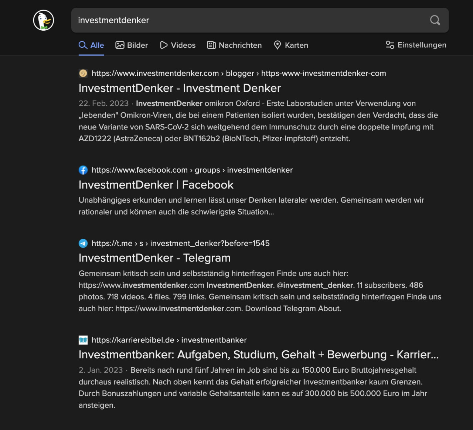Screen dimensions: 473x430
Task: Click the investmentdenker.com favicon
Action: (83, 73)
